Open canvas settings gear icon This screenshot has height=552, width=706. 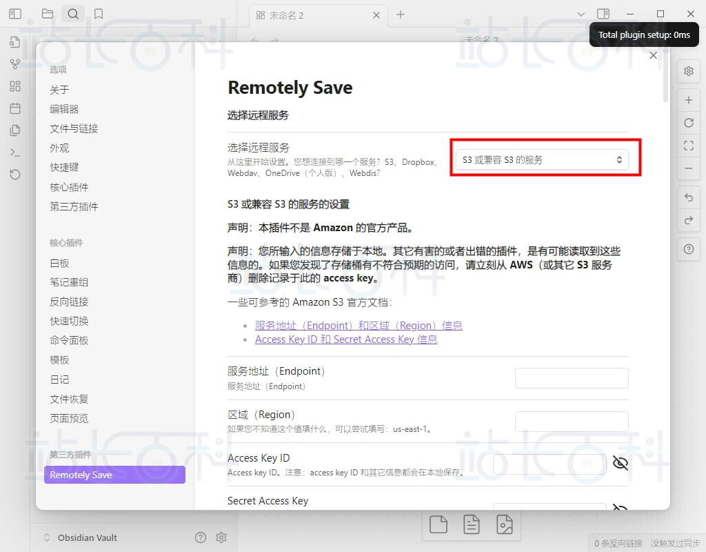[689, 71]
